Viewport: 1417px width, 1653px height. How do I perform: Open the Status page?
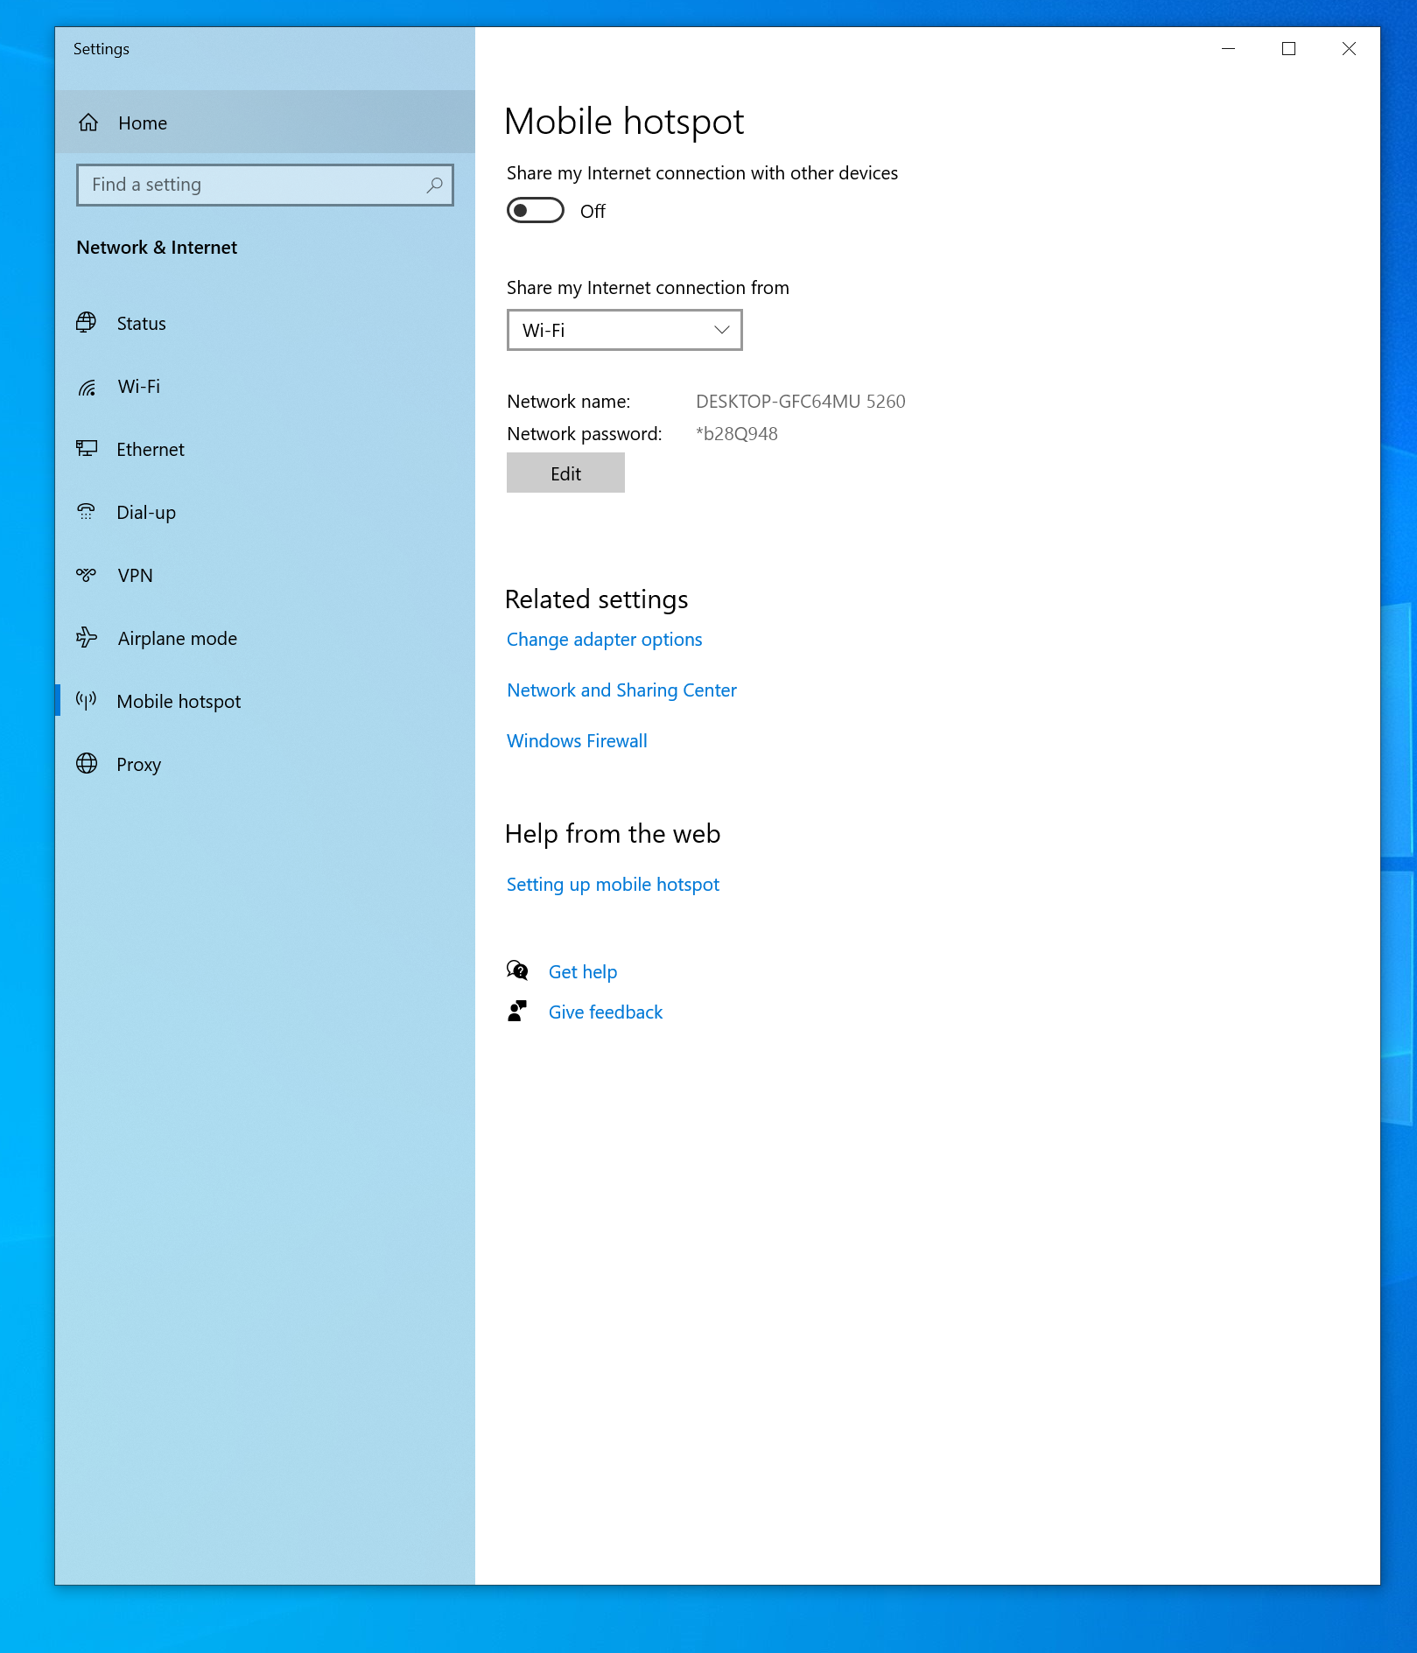265,323
